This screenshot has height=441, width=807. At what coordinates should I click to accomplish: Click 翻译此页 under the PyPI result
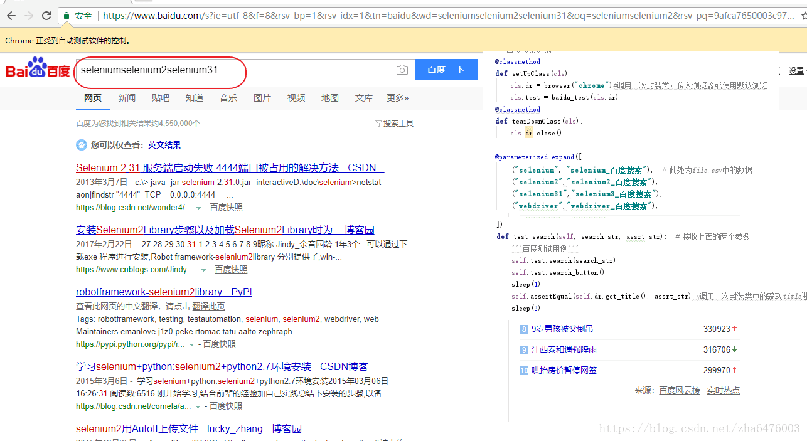coord(208,306)
